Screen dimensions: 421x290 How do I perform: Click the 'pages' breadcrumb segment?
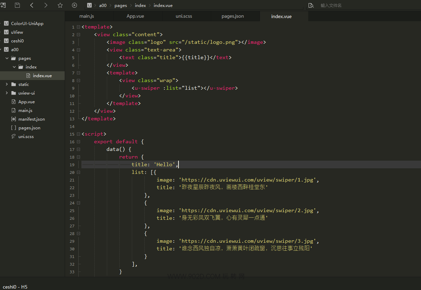point(120,6)
